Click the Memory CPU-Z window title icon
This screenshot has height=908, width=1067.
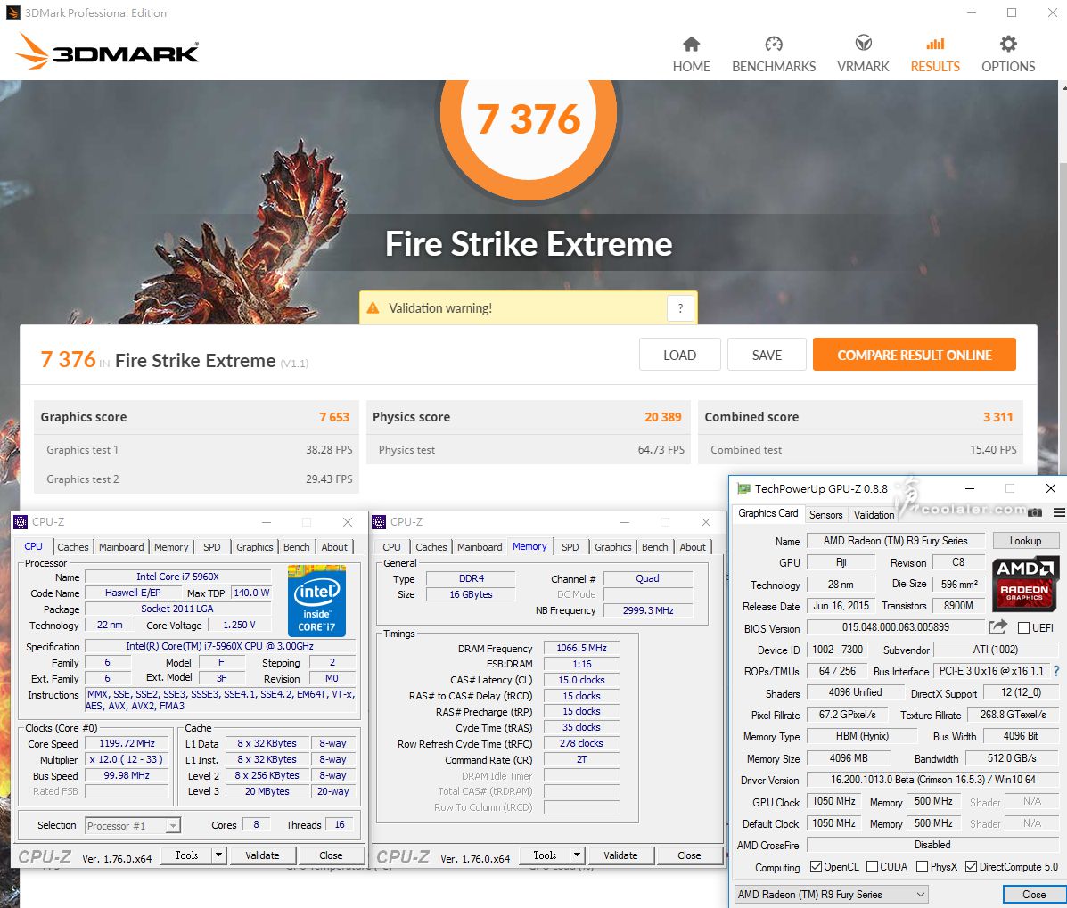coord(379,521)
